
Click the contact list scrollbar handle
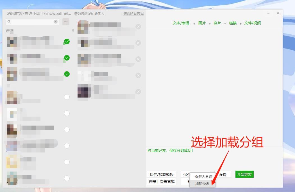pyautogui.click(x=73, y=30)
